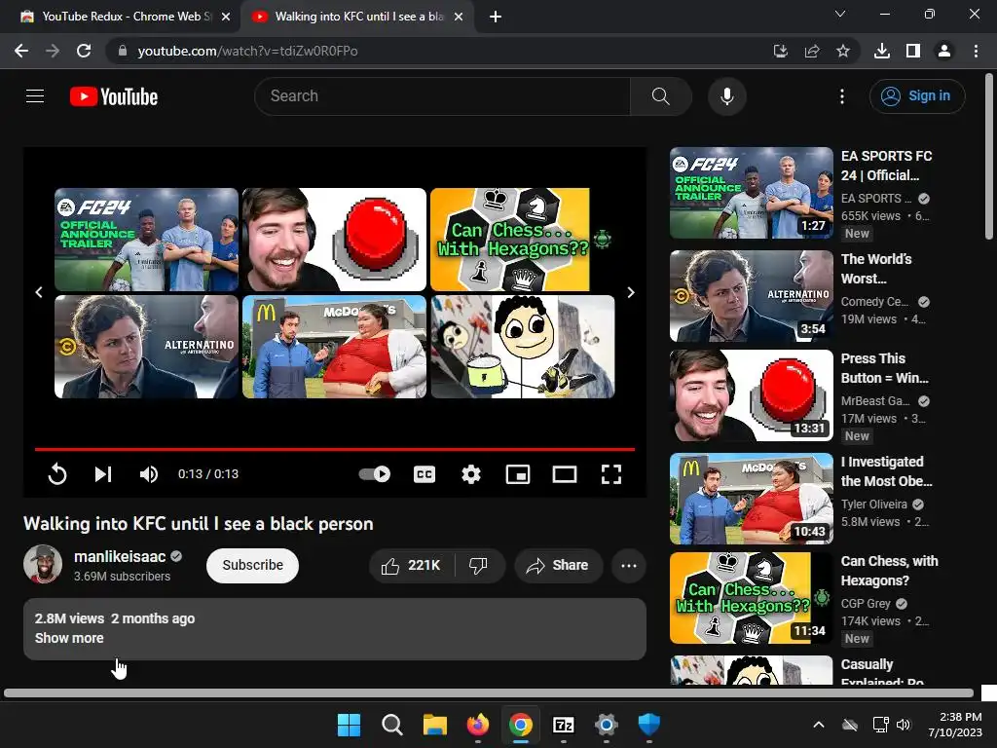Open more actions ellipsis below video
This screenshot has width=997, height=748.
(629, 566)
